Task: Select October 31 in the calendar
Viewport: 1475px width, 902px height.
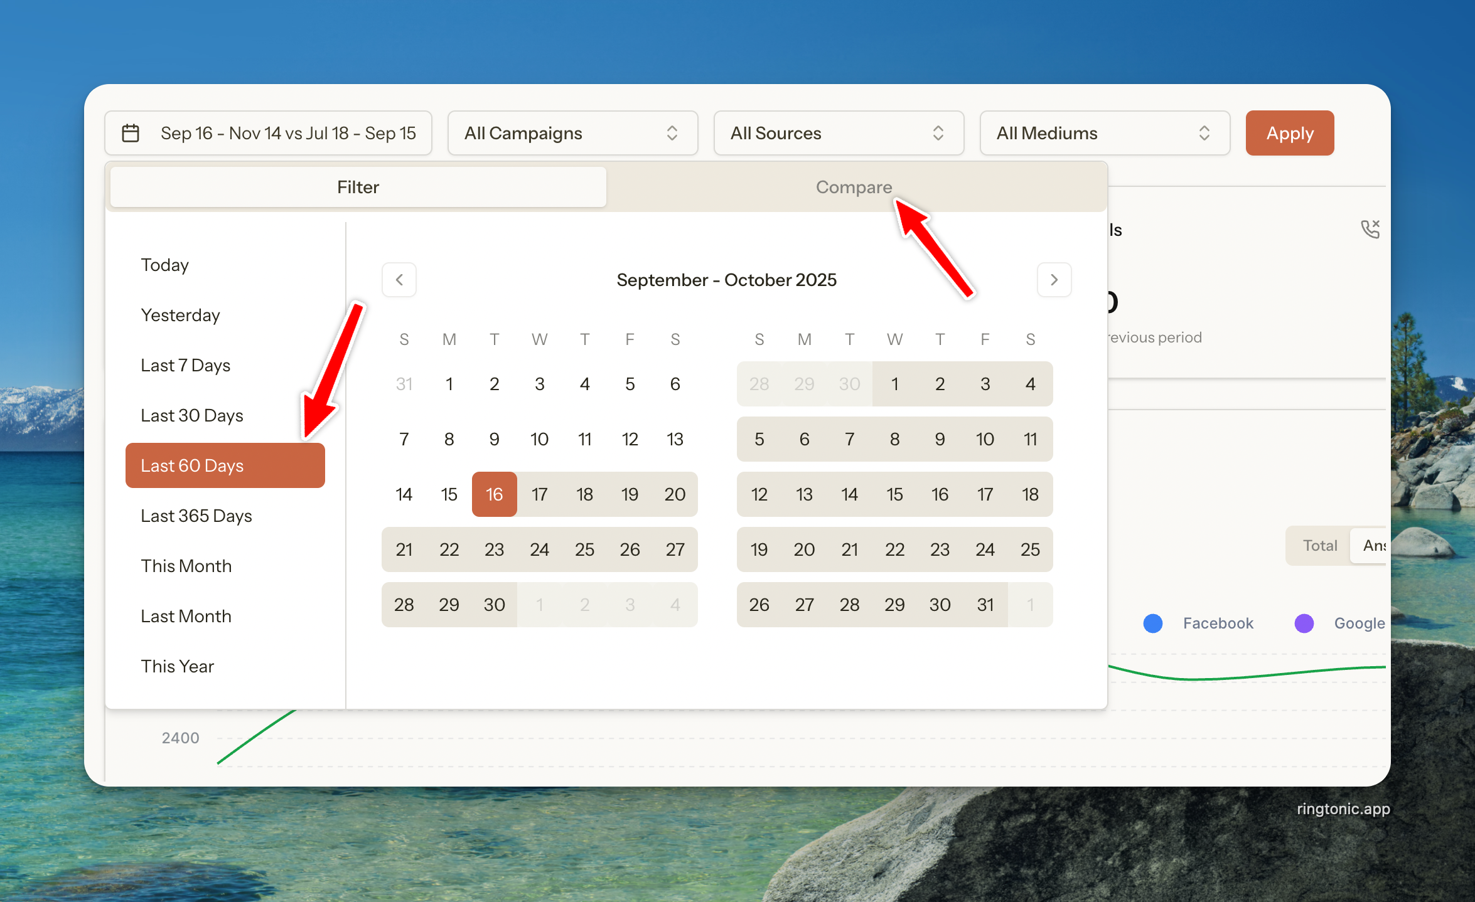Action: pyautogui.click(x=985, y=605)
